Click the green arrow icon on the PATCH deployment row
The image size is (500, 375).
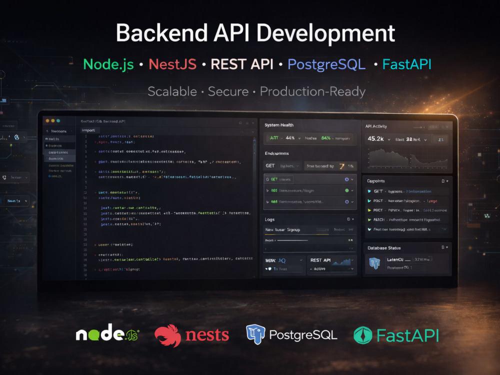[369, 219]
